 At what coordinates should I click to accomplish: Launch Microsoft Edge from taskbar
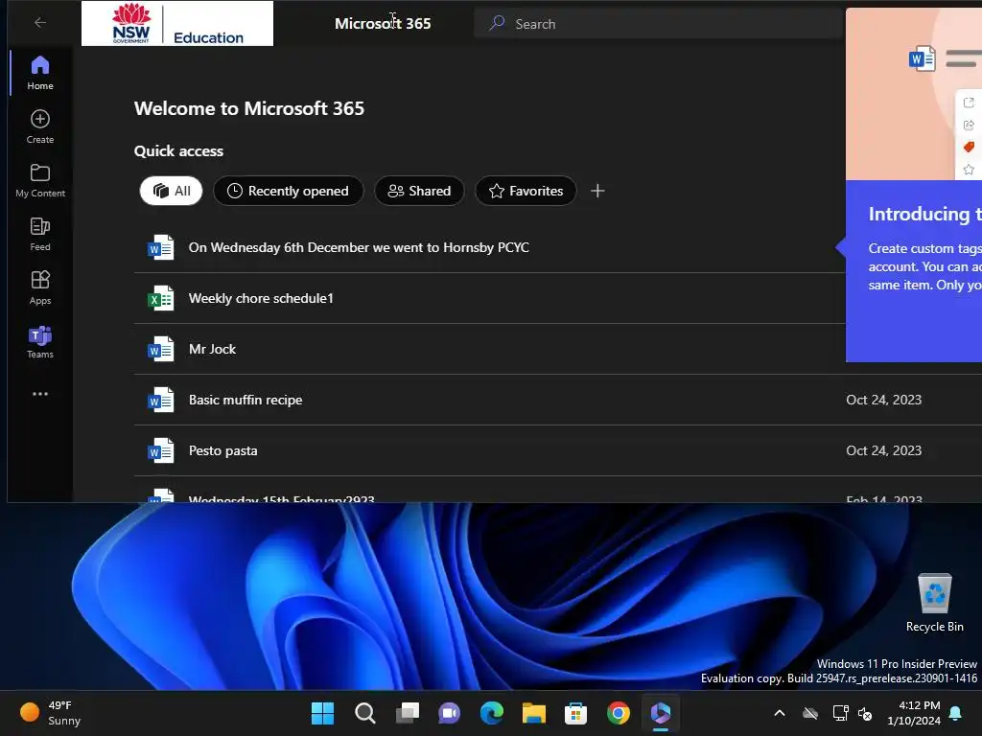click(x=492, y=713)
